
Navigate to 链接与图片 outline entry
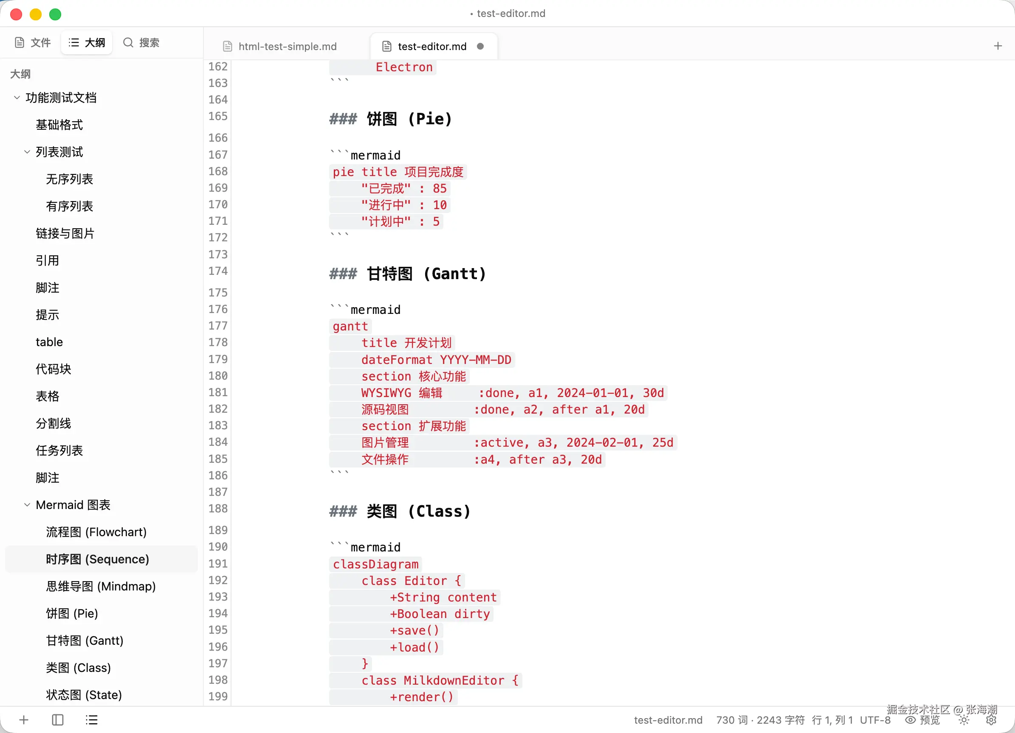(65, 233)
